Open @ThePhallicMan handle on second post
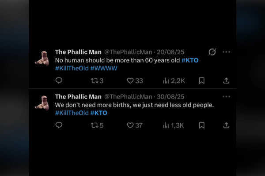 coord(127,97)
